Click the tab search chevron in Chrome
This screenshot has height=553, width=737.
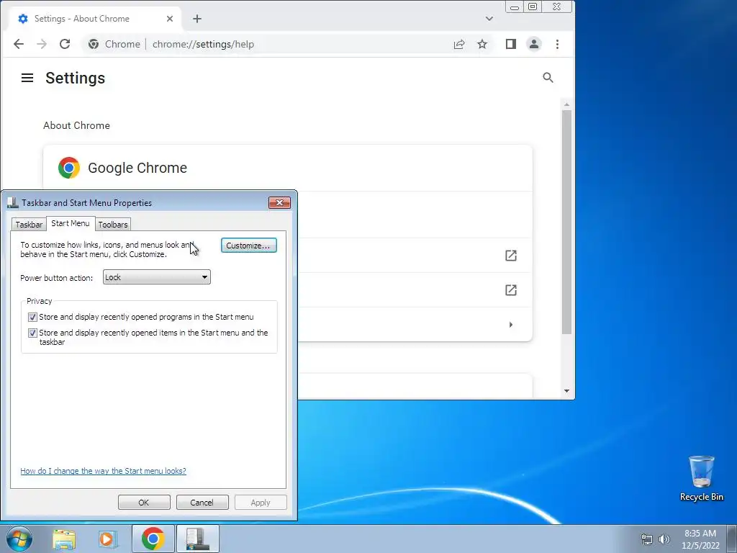point(489,19)
